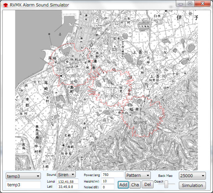213x193 pixels.
Task: Click the Noise(dB) input field
Action: click(108, 187)
